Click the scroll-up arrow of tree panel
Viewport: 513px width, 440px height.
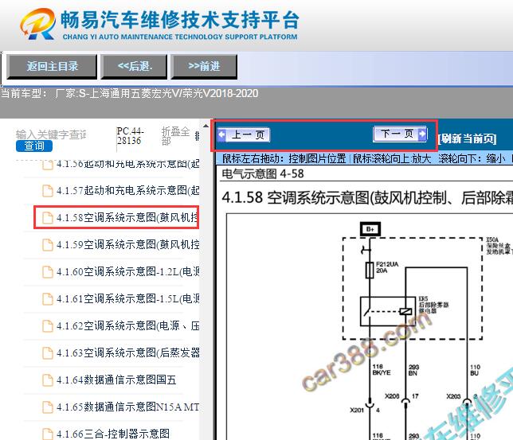click(x=206, y=126)
